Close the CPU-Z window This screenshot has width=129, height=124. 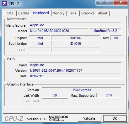click(121, 3)
